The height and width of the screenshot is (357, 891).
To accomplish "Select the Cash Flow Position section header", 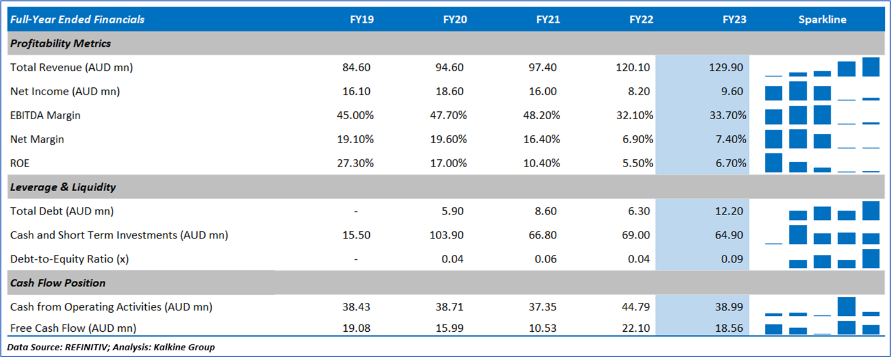I will click(x=58, y=283).
